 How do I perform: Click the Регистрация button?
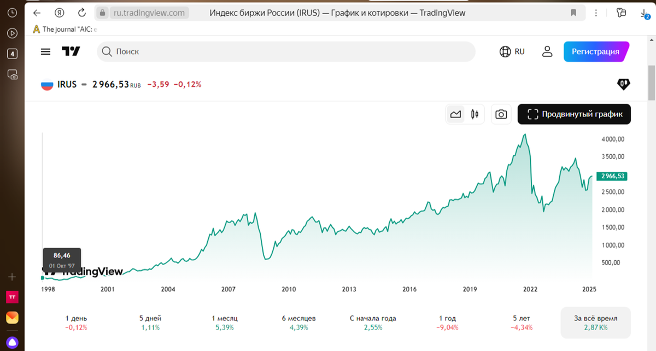pyautogui.click(x=596, y=51)
